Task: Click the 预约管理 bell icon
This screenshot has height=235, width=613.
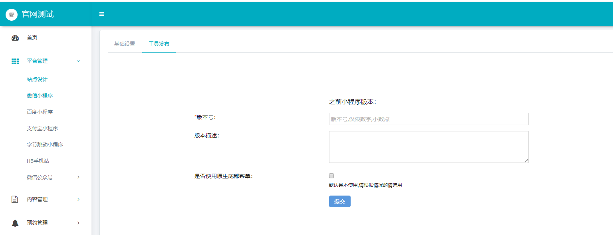Action: [x=15, y=223]
